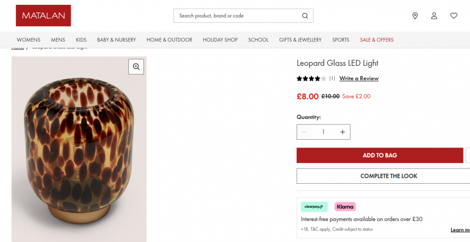Increase quantity with plus button
This screenshot has width=470, height=242.
click(342, 132)
